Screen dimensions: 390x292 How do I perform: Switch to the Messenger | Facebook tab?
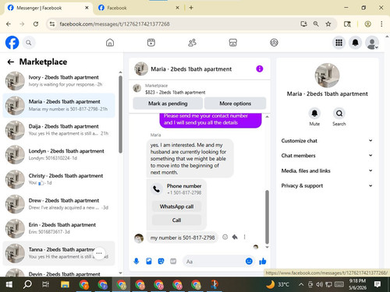click(48, 8)
